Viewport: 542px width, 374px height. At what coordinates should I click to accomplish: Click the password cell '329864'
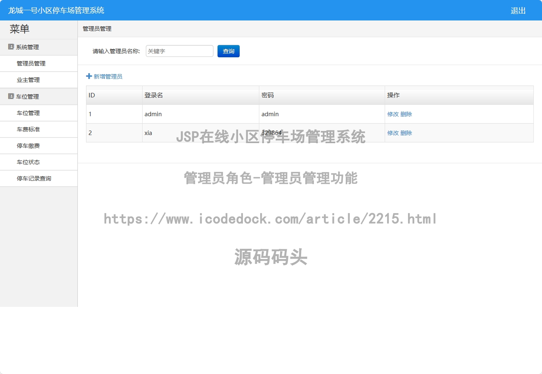click(x=322, y=133)
